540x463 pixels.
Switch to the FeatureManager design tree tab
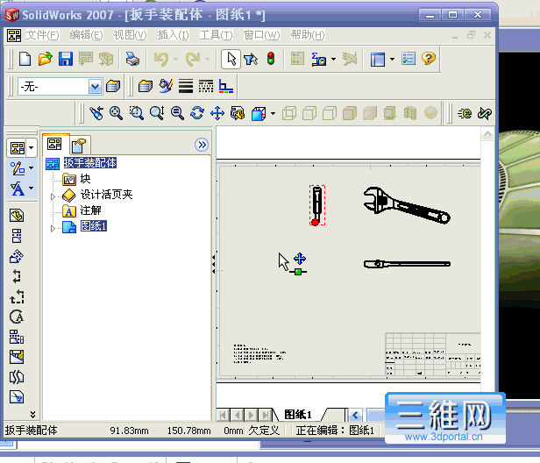(54, 145)
